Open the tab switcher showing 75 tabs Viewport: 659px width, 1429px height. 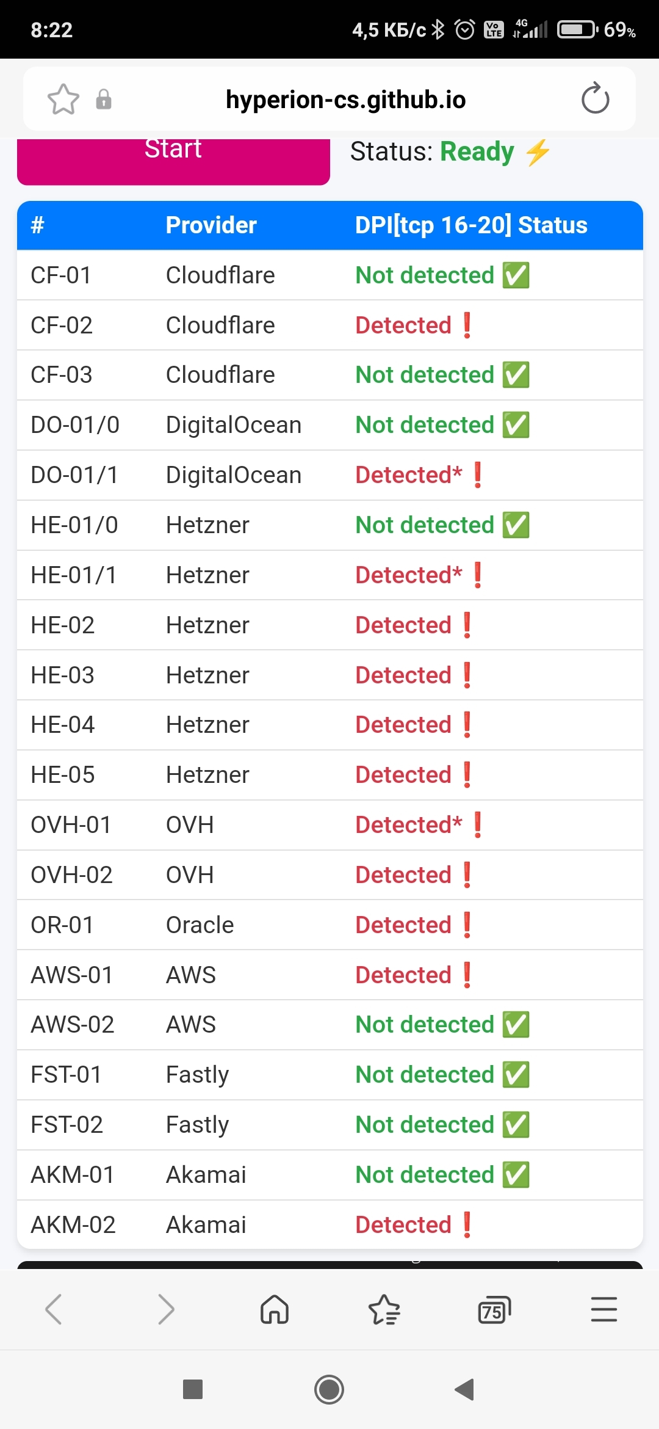(494, 1309)
